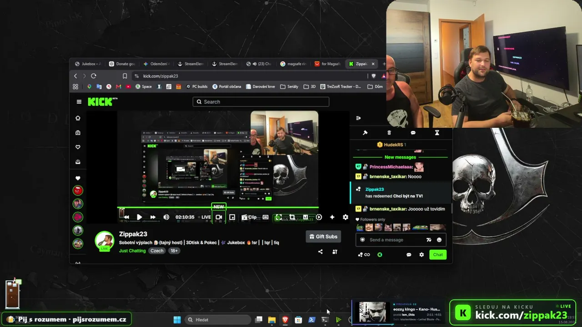Jump to New messages in chat

[x=400, y=157]
